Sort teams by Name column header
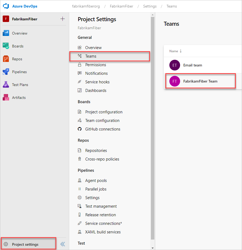 point(175,51)
